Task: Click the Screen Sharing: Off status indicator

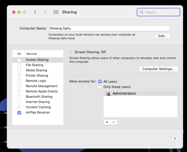Action: point(71,52)
